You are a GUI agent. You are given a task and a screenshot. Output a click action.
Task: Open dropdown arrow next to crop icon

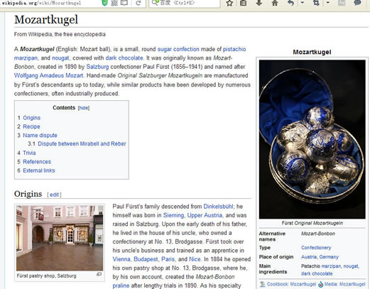[x=327, y=3]
